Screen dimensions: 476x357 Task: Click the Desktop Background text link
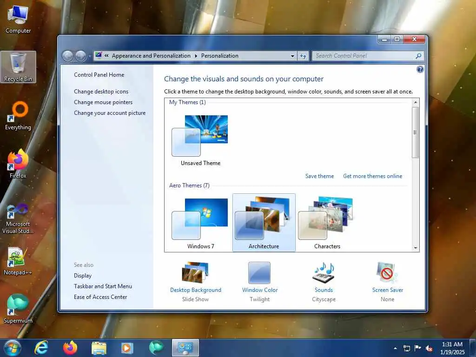(x=196, y=290)
